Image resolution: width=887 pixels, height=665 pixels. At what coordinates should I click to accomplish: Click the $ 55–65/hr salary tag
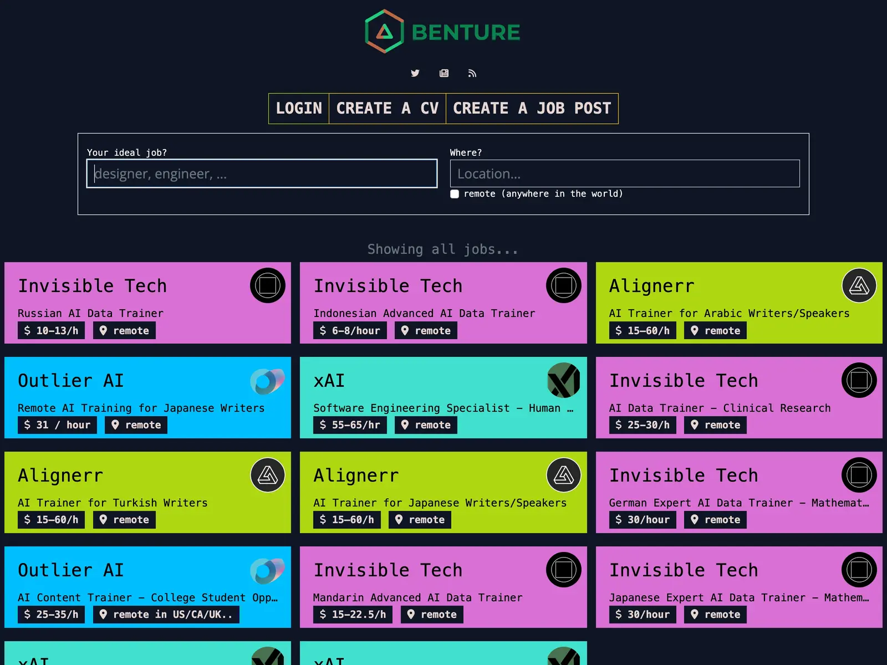point(350,425)
